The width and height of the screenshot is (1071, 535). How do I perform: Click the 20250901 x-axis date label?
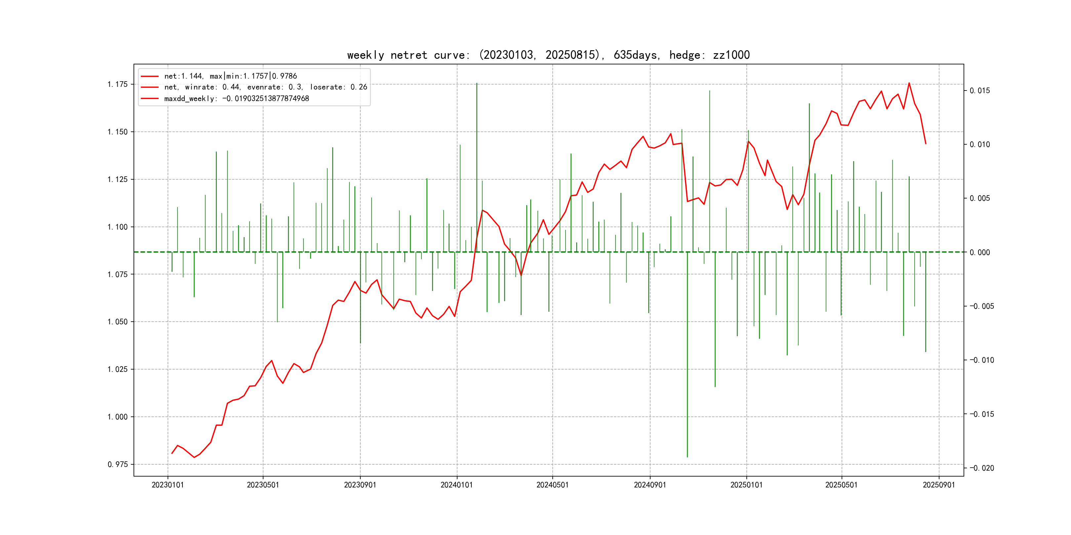[939, 485]
